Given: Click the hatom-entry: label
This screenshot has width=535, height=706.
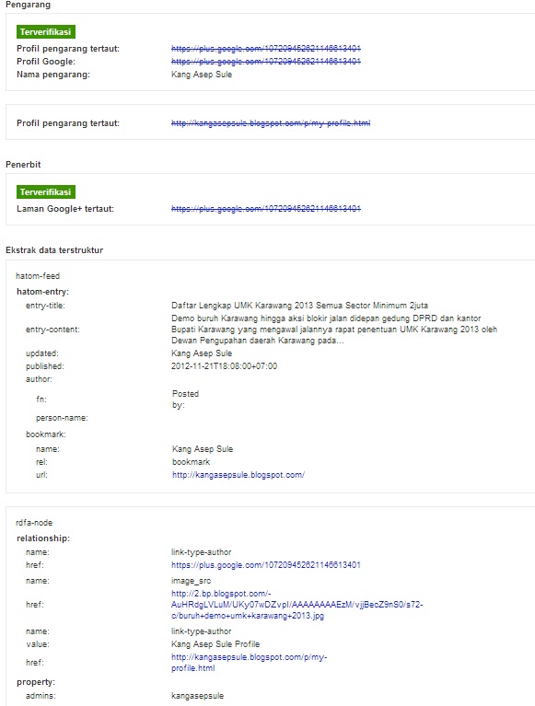Looking at the screenshot, I should coord(42,292).
